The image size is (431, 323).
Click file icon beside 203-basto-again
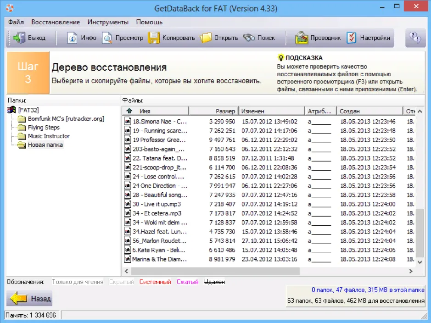coord(128,149)
